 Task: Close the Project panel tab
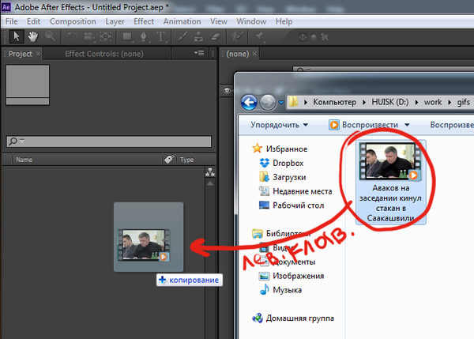click(38, 54)
